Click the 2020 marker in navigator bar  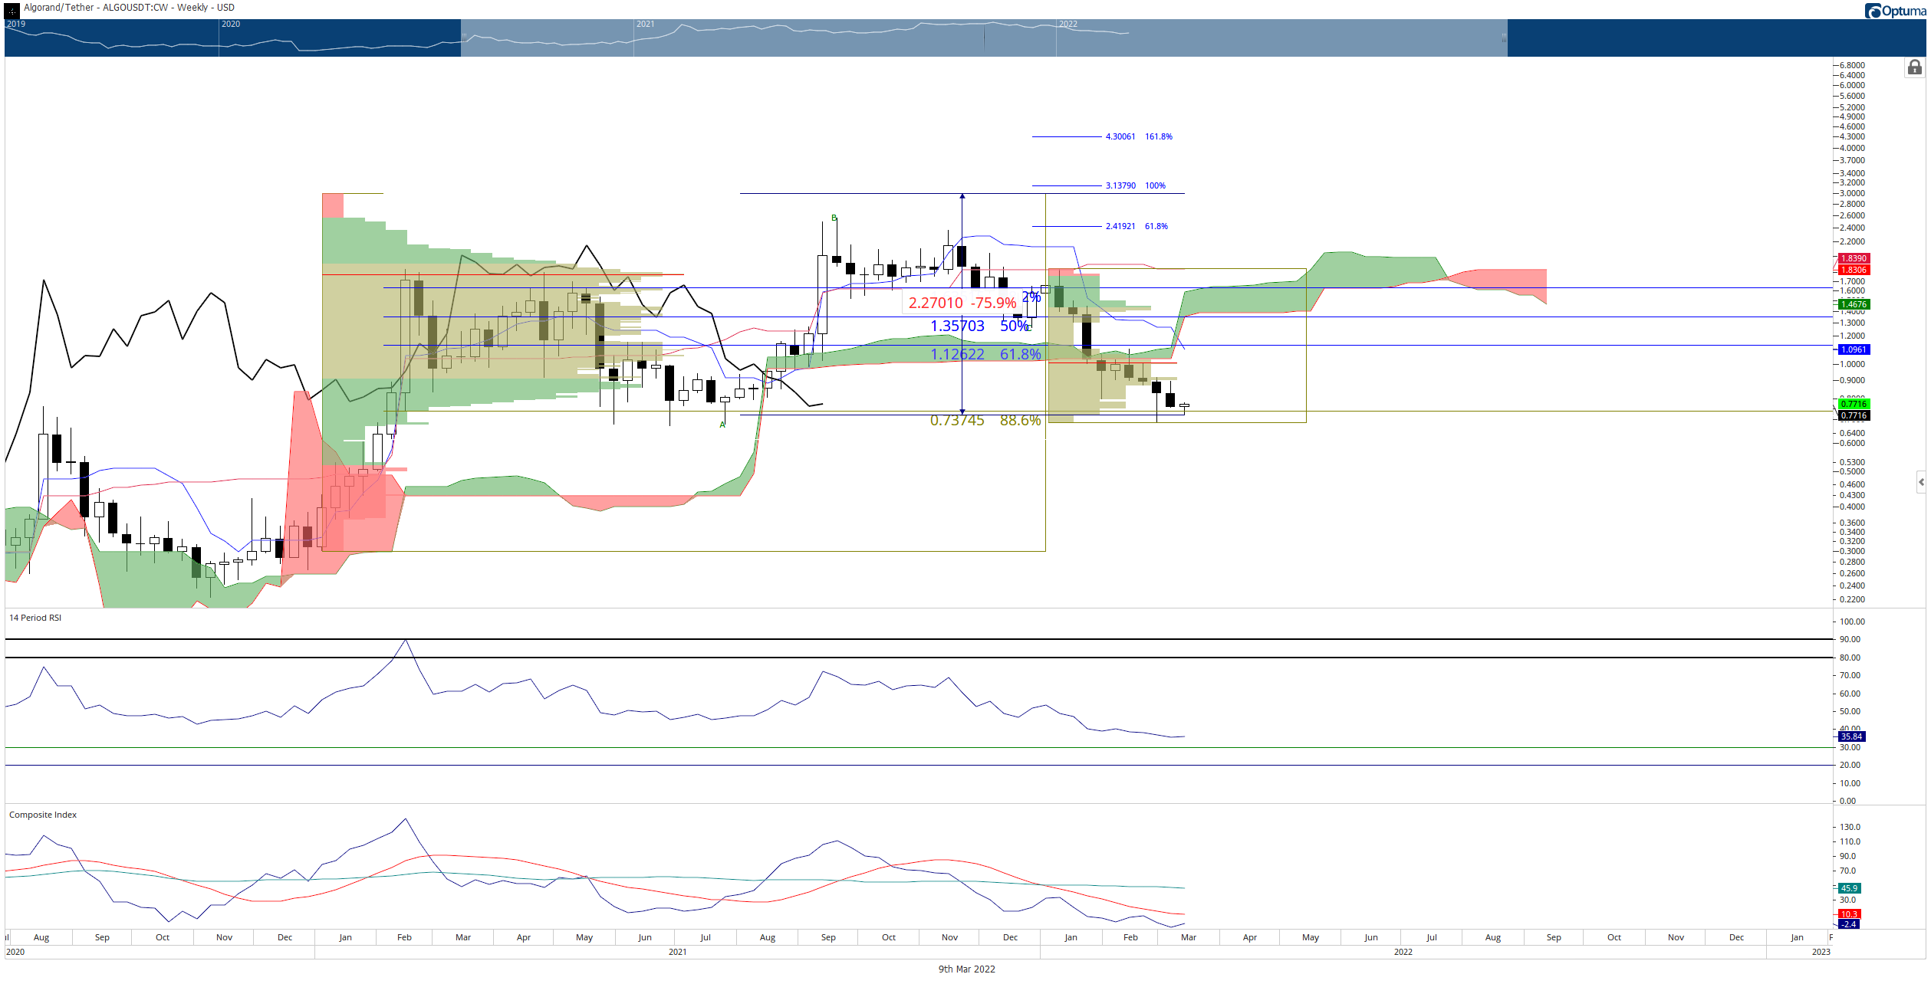pos(231,24)
